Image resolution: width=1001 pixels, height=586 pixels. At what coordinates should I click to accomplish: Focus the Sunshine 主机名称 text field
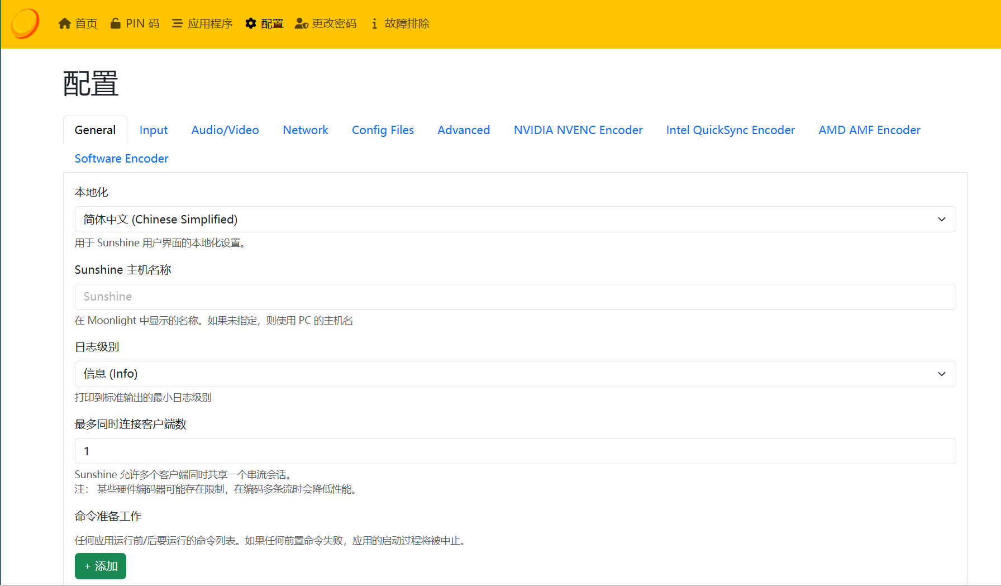(514, 297)
